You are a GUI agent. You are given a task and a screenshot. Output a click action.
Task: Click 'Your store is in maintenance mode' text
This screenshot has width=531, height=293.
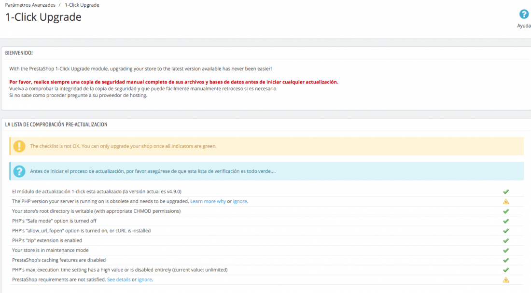point(51,251)
